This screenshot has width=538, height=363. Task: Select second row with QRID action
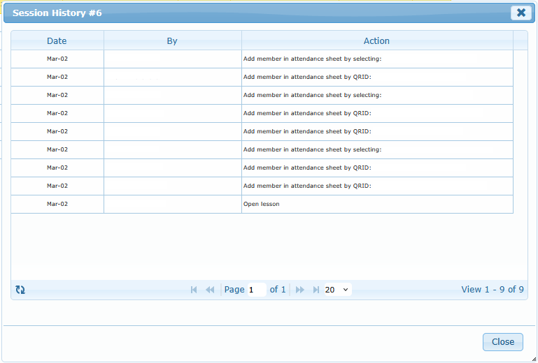coord(306,77)
